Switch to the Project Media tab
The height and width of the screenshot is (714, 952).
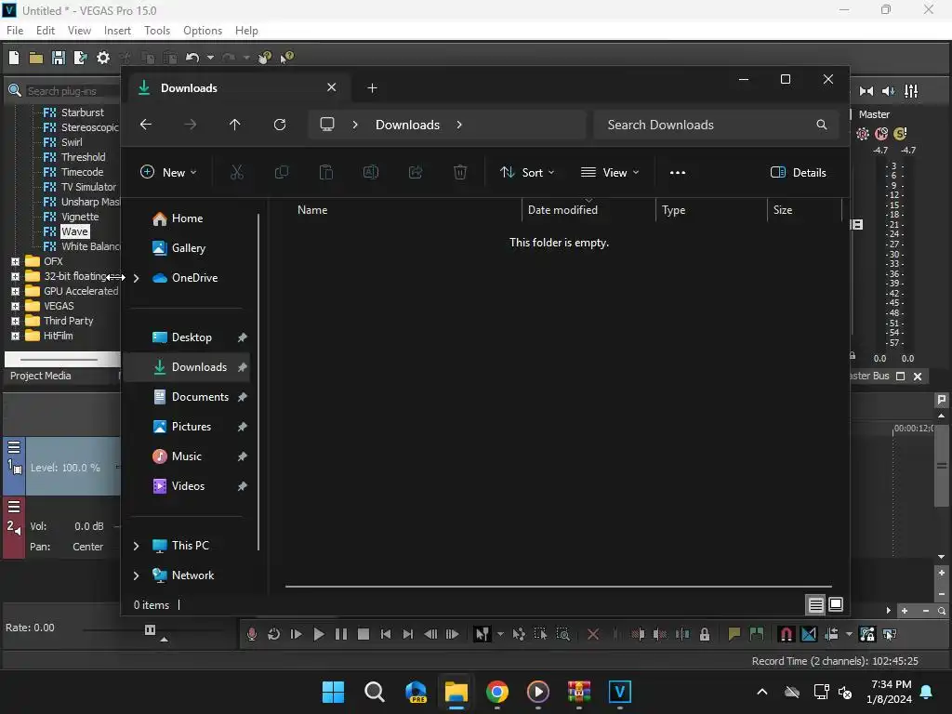tap(41, 376)
